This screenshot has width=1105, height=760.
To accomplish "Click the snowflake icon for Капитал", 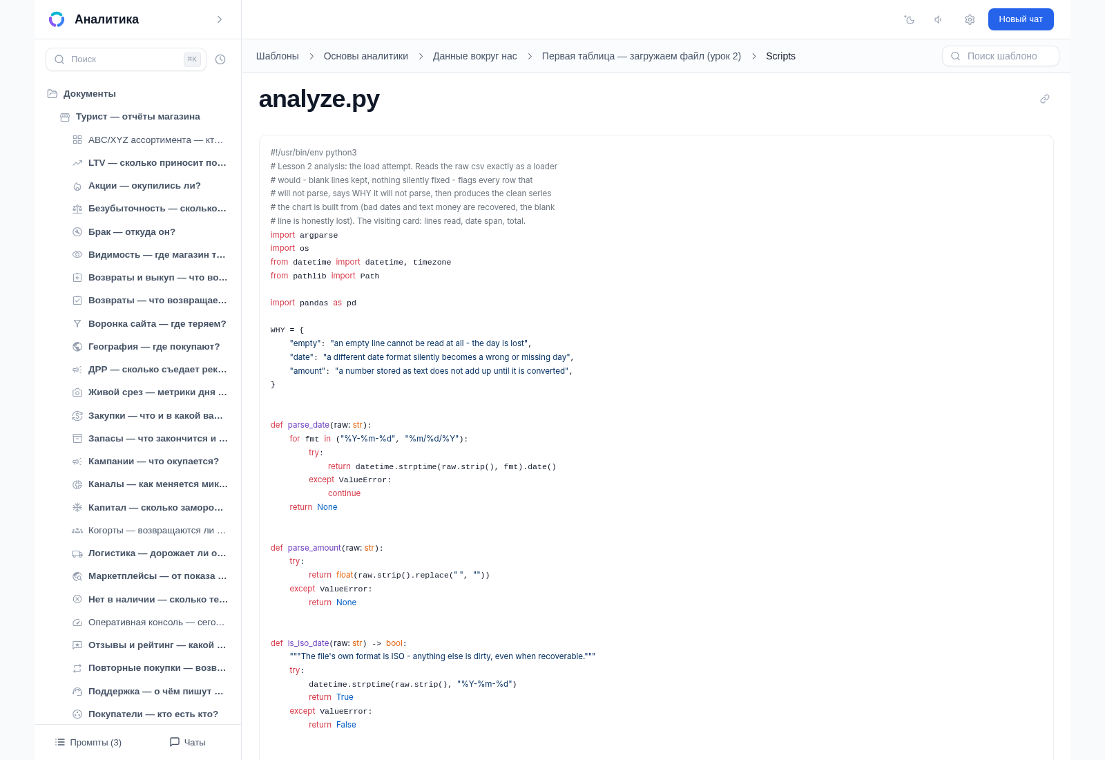I will tap(77, 508).
